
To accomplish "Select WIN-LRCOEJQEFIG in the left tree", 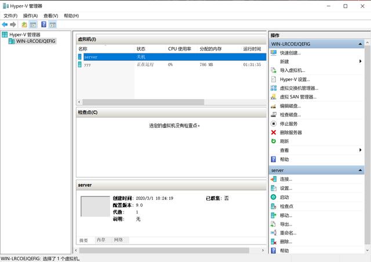I will pyautogui.click(x=36, y=41).
